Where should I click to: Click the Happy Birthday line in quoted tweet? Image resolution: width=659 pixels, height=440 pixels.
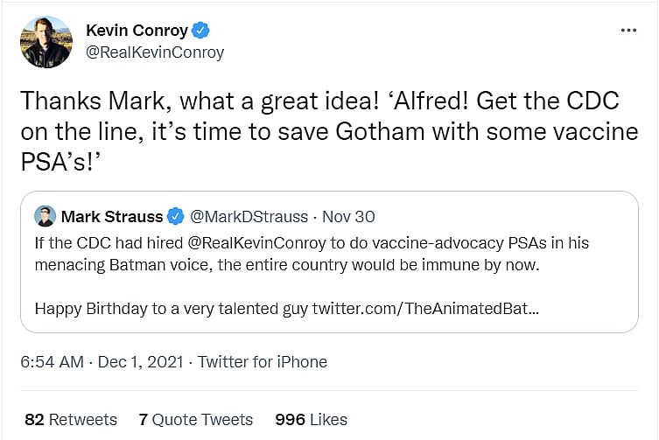(x=172, y=308)
